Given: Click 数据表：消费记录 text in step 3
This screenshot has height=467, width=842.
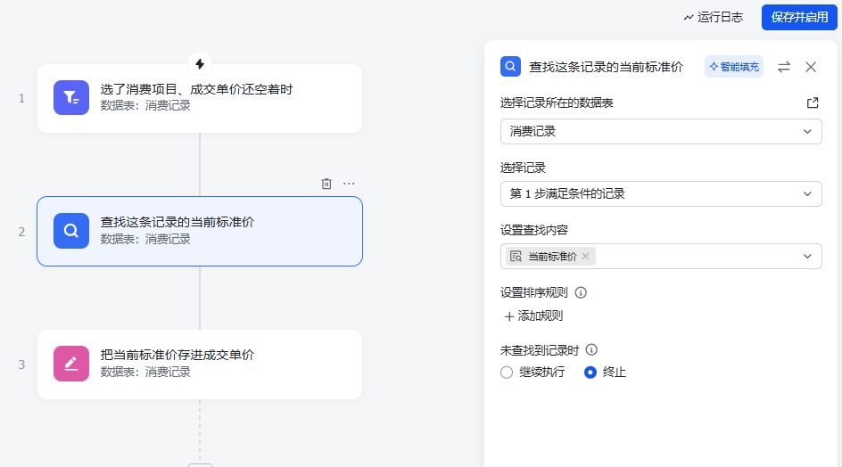Looking at the screenshot, I should pos(145,372).
